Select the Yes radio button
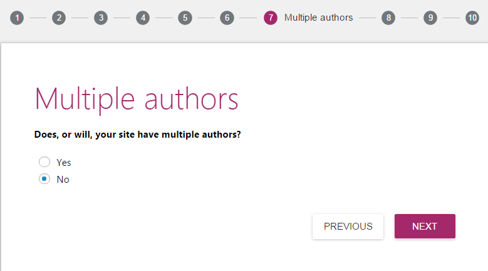 [x=44, y=162]
